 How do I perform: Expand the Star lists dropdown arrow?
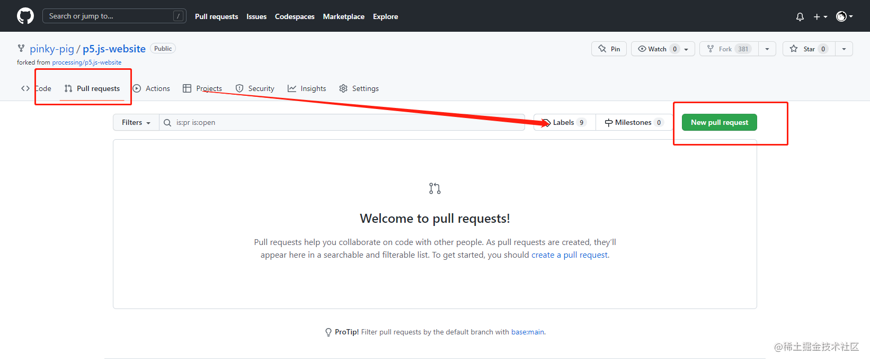(x=844, y=49)
